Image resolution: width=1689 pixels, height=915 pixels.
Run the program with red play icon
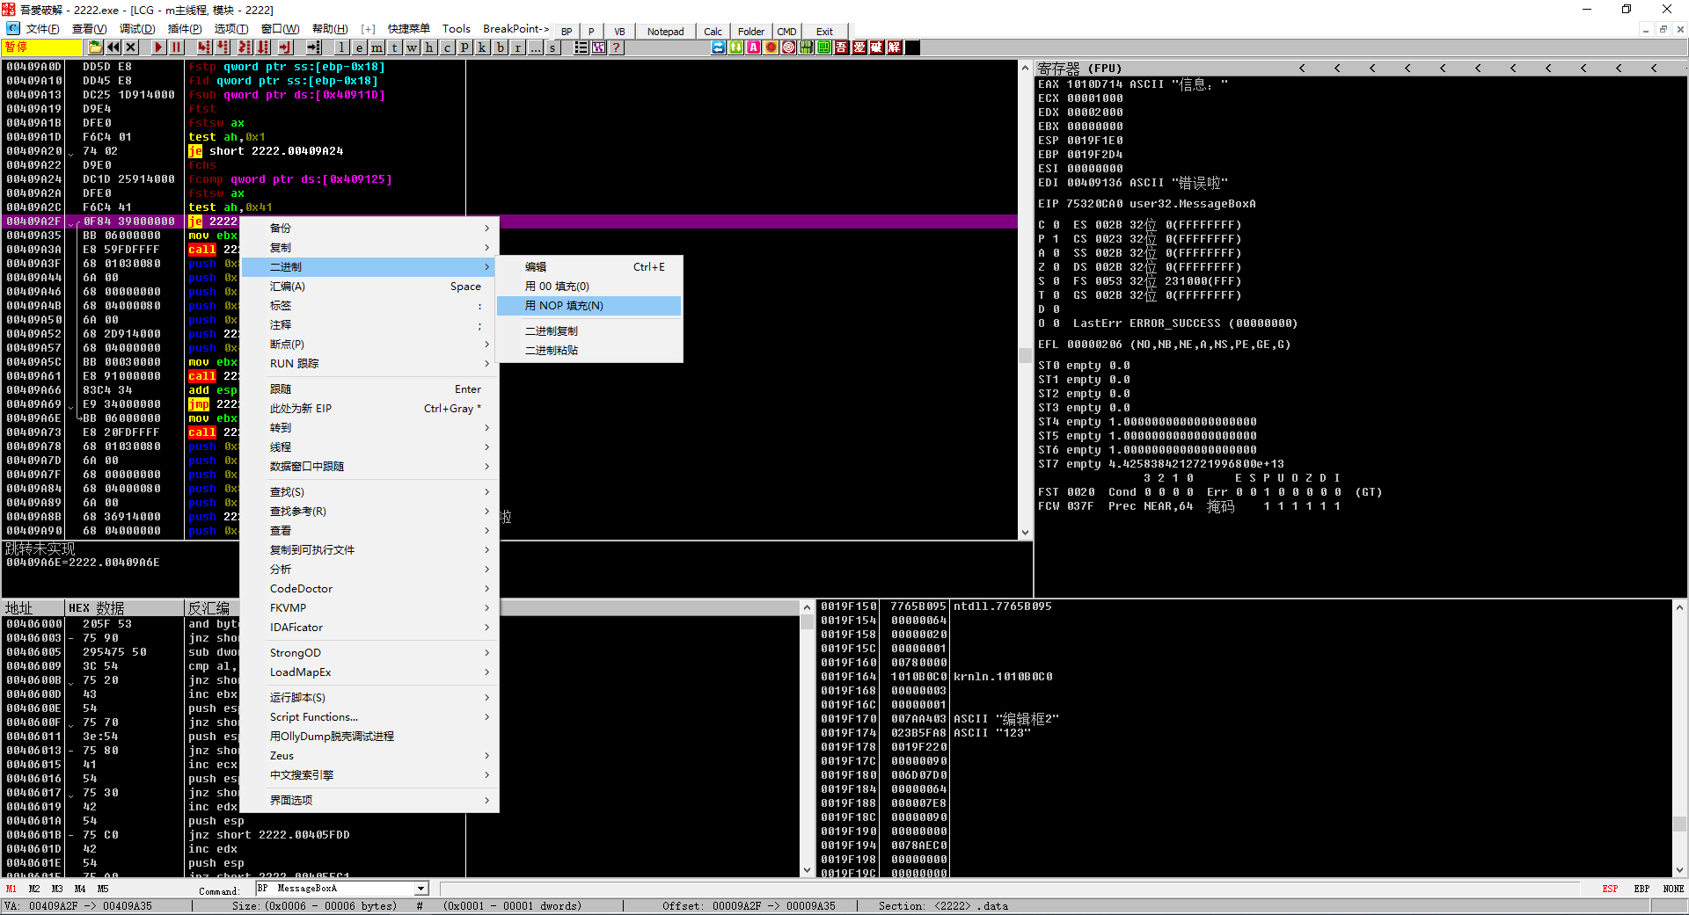click(158, 47)
